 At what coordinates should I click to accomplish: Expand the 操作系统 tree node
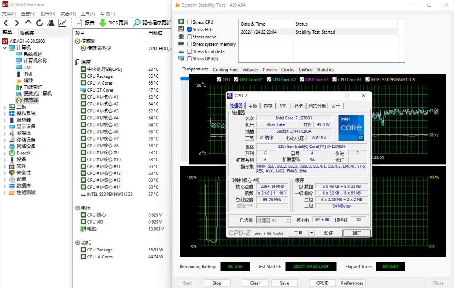(x=5, y=114)
